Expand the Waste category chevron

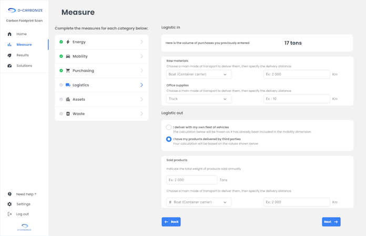click(x=141, y=114)
